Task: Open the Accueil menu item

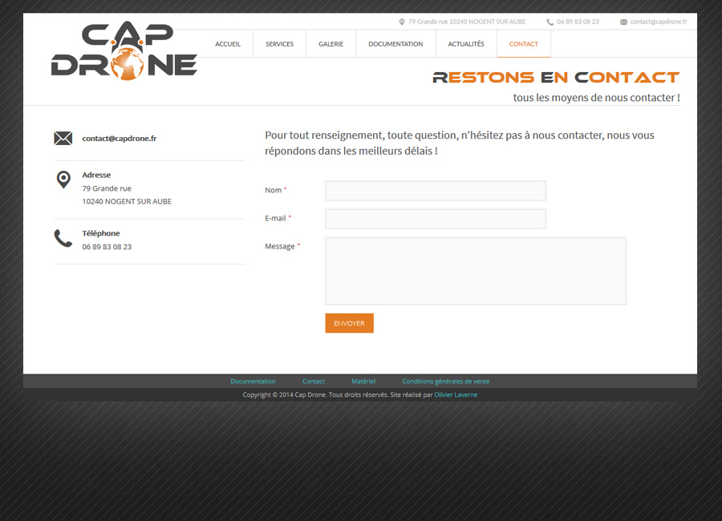Action: coord(228,44)
